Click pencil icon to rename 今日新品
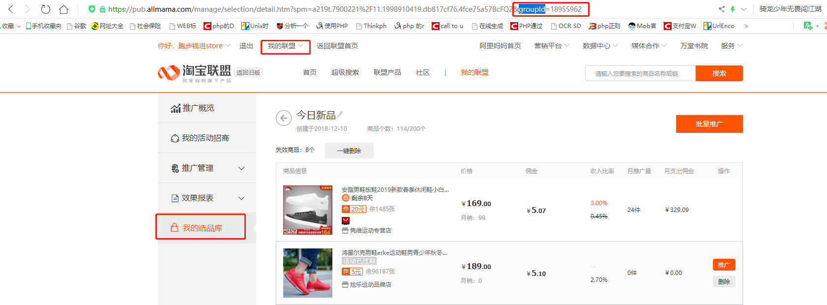The image size is (827, 305). point(340,115)
